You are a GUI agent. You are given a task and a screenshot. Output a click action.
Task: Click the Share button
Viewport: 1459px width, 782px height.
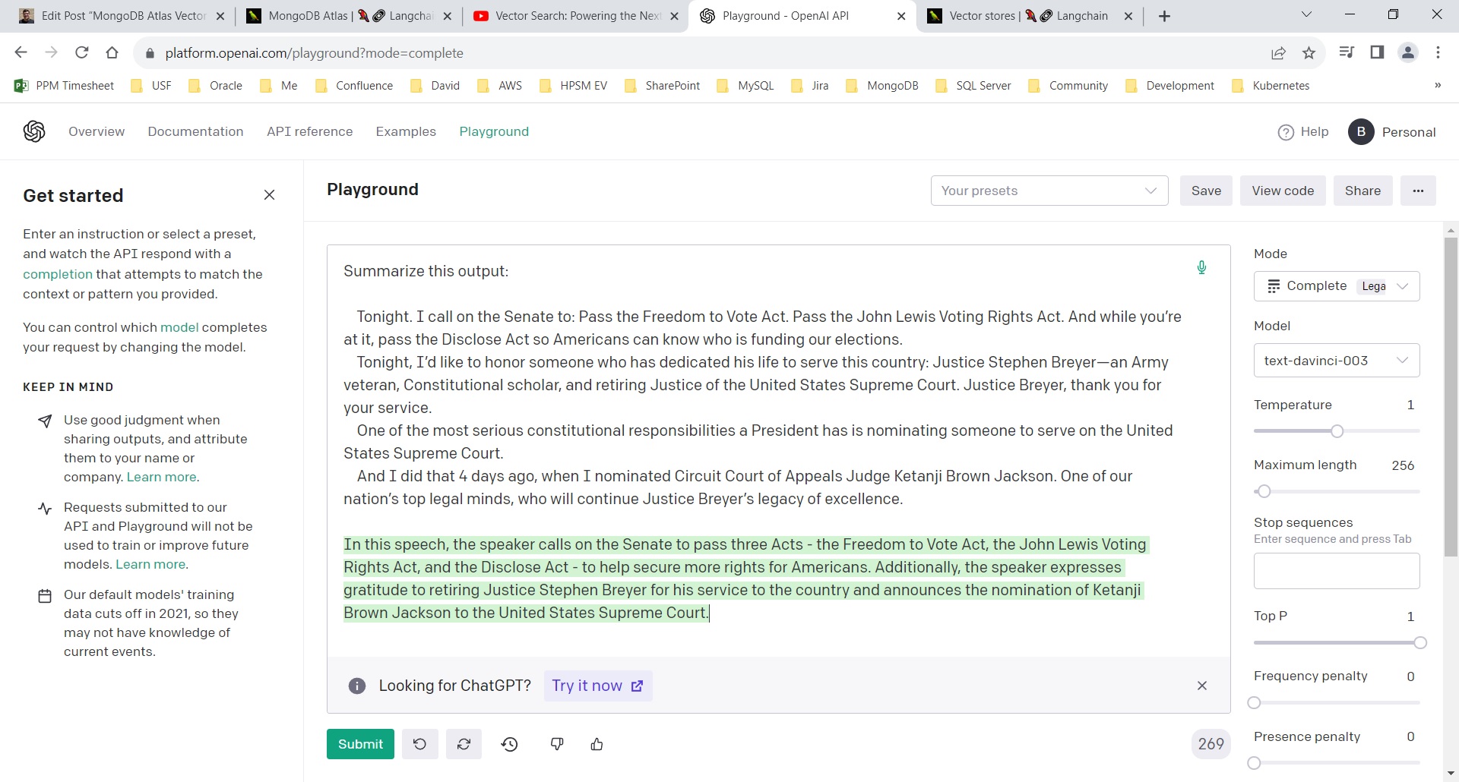(x=1362, y=191)
